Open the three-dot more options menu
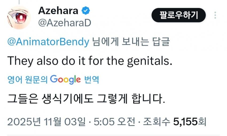227x136 pixels. (215, 15)
